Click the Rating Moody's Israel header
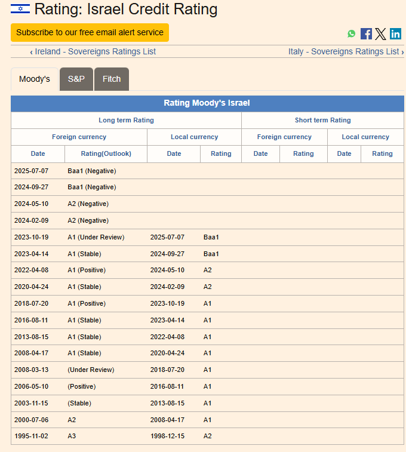 point(207,103)
